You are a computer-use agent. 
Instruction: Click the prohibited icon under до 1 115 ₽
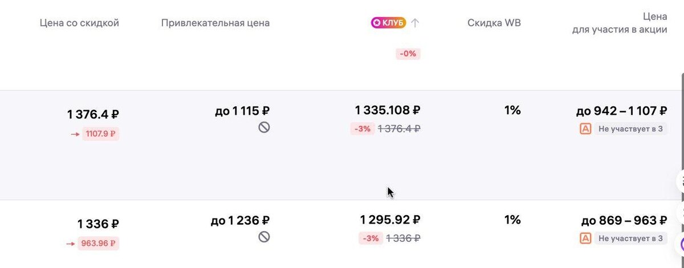264,127
